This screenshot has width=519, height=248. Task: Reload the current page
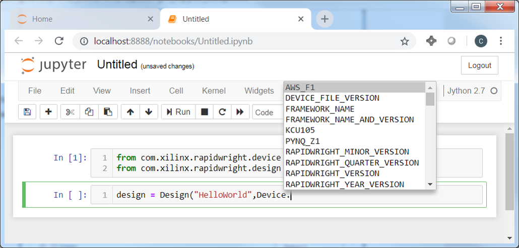pos(59,41)
